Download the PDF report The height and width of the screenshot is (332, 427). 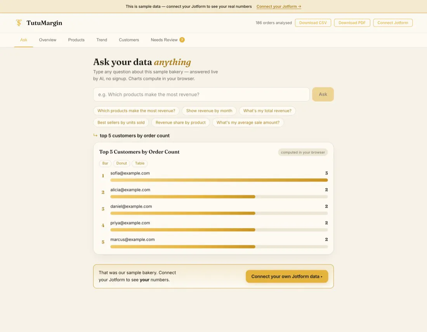tap(352, 23)
